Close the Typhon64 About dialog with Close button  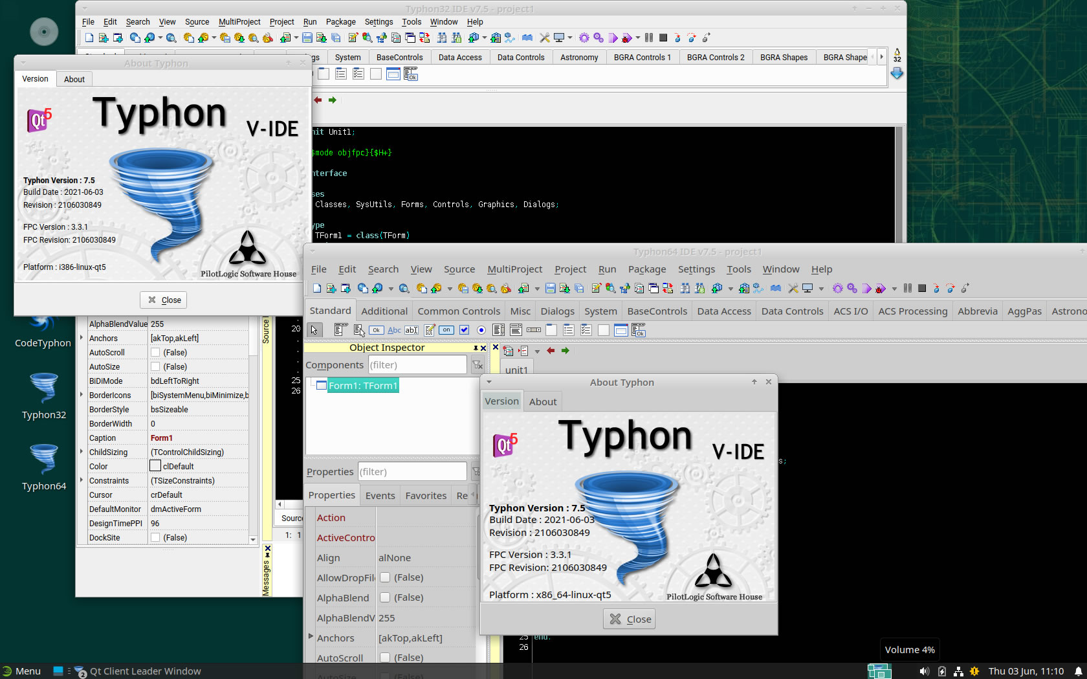click(630, 619)
